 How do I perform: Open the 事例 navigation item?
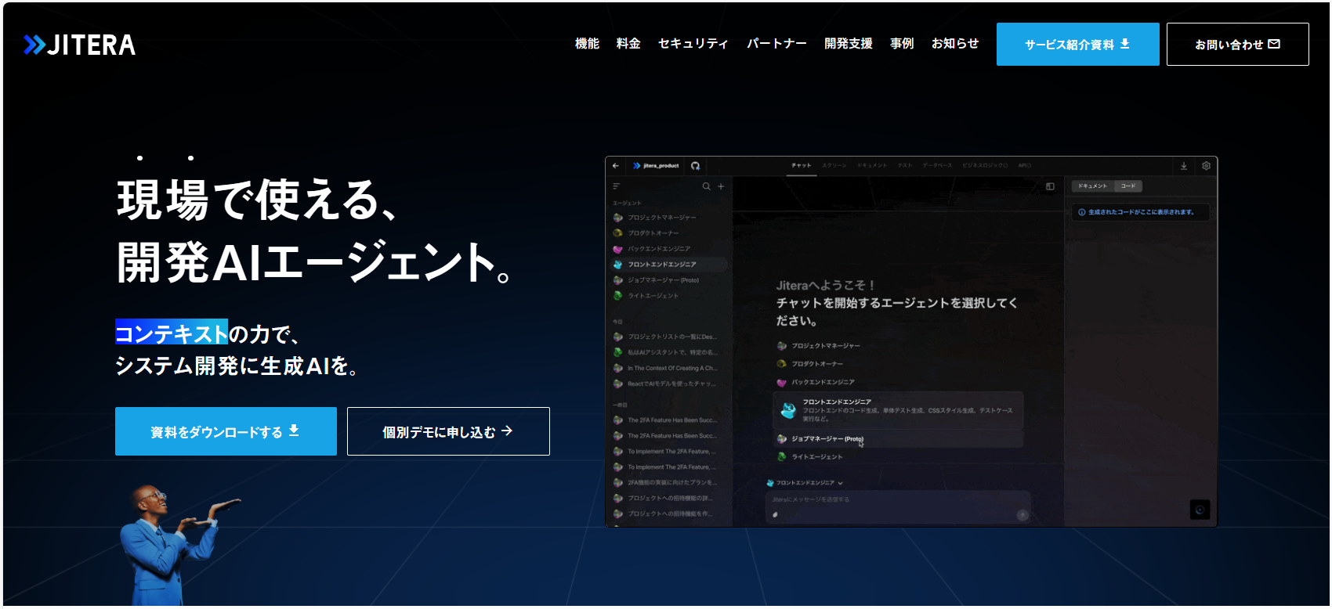coord(902,44)
